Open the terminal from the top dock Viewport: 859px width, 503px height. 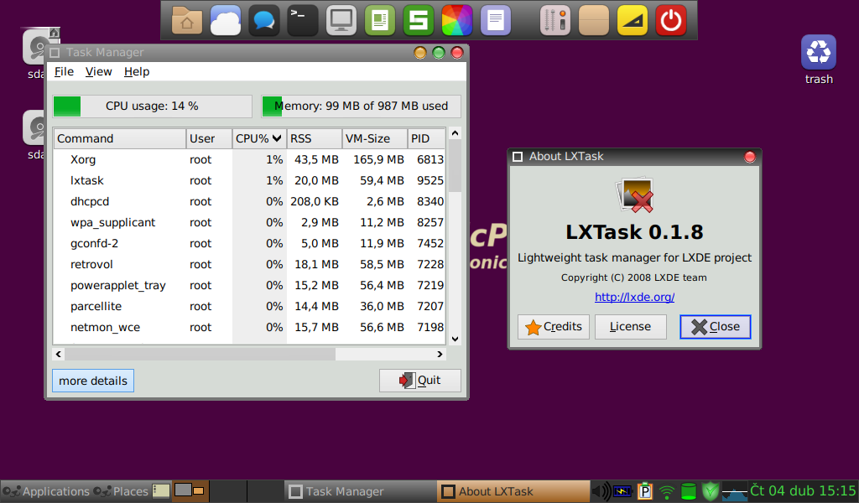click(x=302, y=19)
